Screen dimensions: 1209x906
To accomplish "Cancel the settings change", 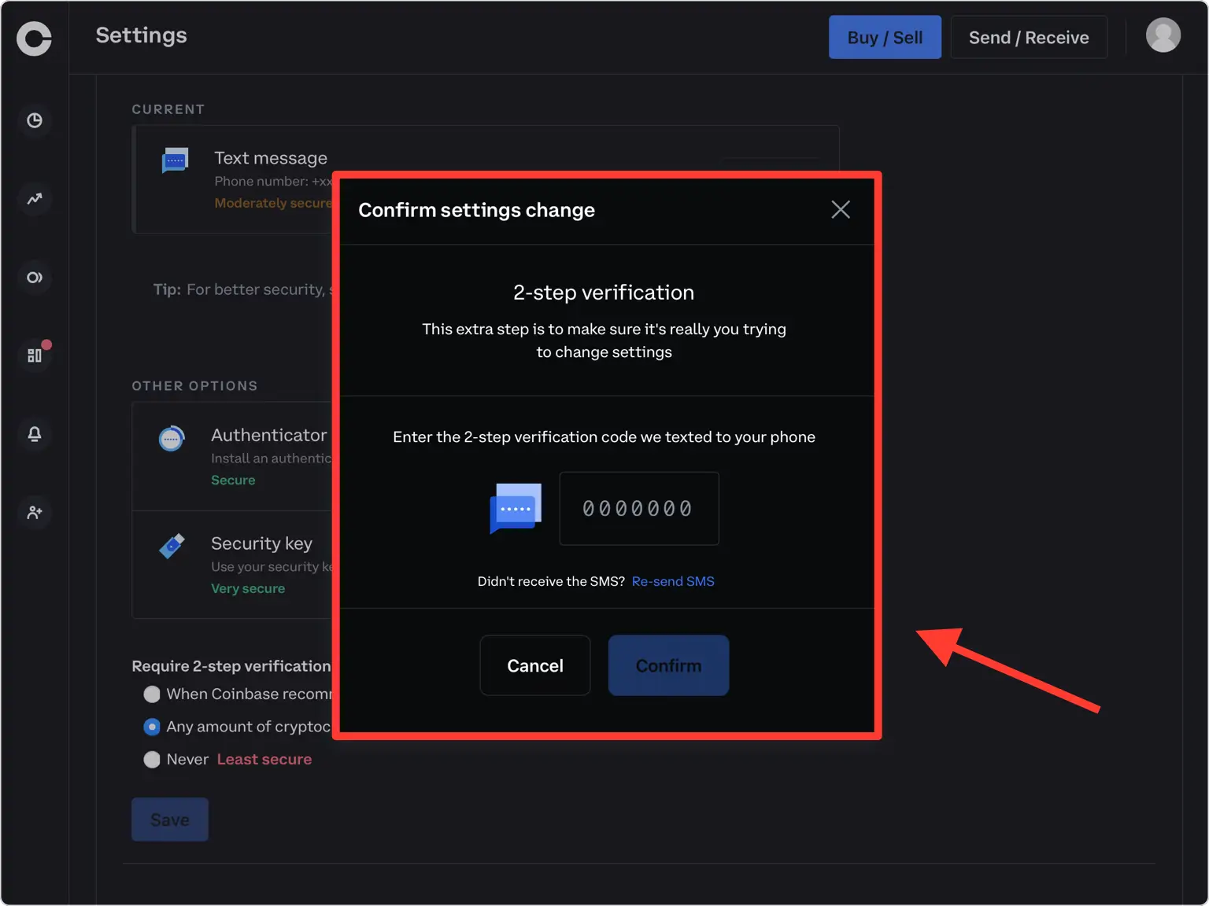I will point(534,665).
